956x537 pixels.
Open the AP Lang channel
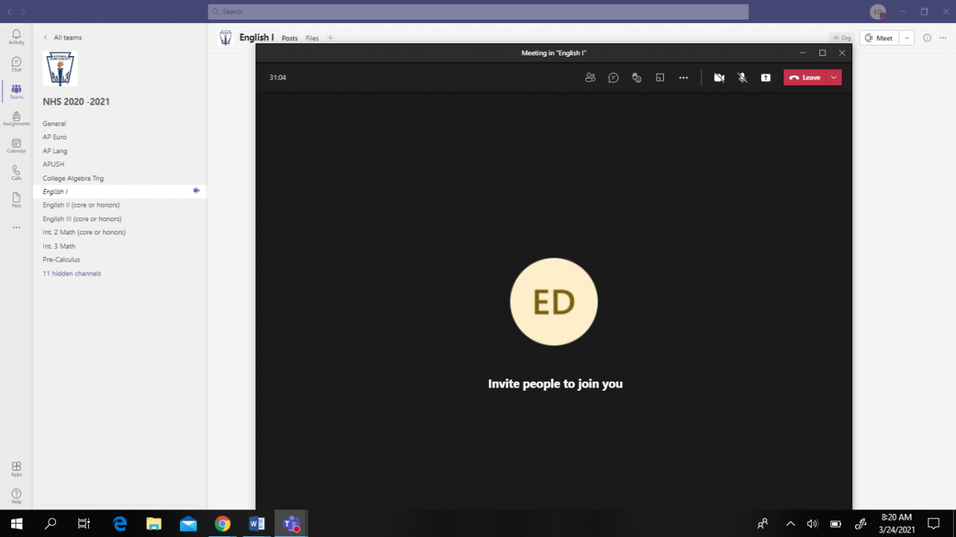tap(55, 151)
